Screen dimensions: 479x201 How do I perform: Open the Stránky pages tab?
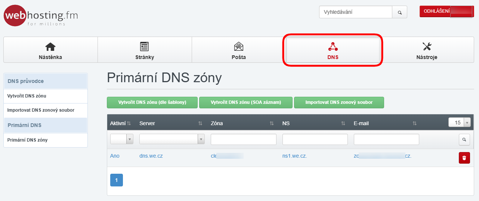pyautogui.click(x=145, y=50)
